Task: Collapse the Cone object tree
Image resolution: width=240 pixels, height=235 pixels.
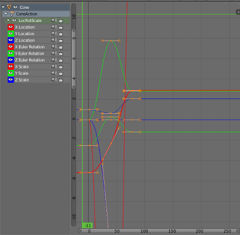Action: coord(3,7)
